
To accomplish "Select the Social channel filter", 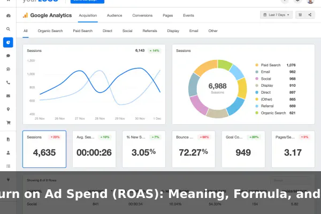I will [x=127, y=30].
